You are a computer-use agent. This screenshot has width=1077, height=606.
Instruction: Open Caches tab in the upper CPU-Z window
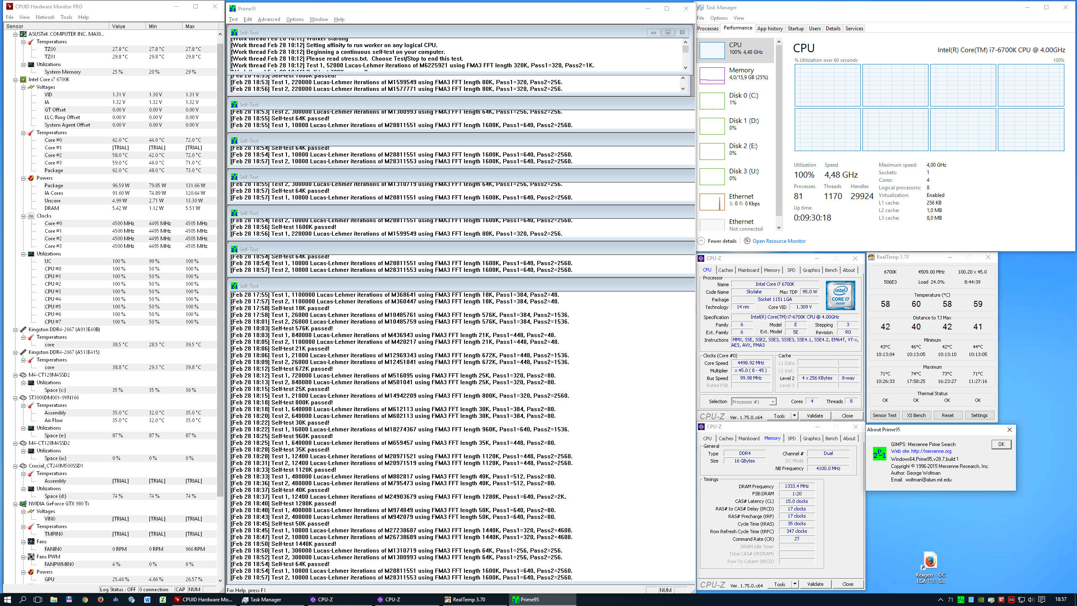tap(726, 270)
